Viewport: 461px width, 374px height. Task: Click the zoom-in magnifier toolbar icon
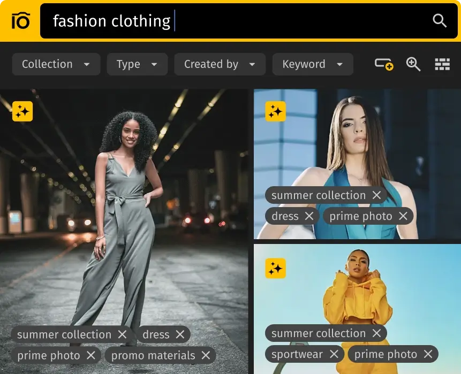[x=413, y=64]
